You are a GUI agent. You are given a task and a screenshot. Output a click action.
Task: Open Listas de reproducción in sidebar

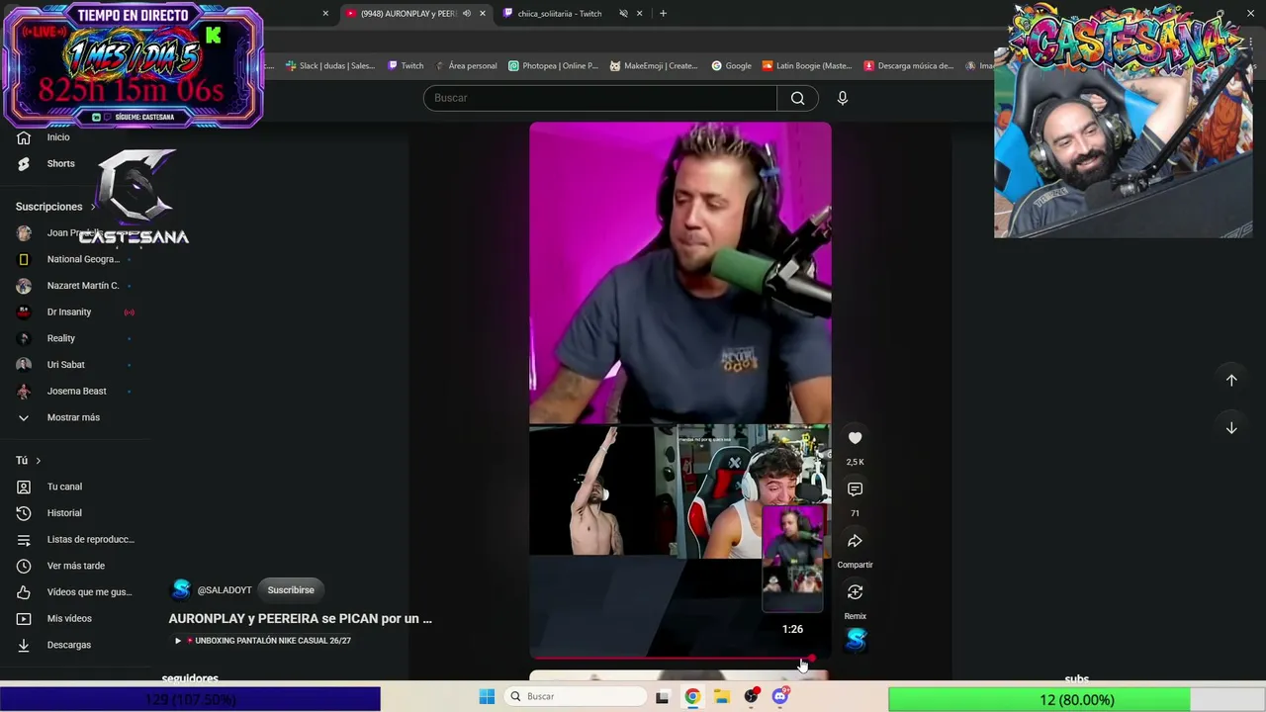(75, 540)
